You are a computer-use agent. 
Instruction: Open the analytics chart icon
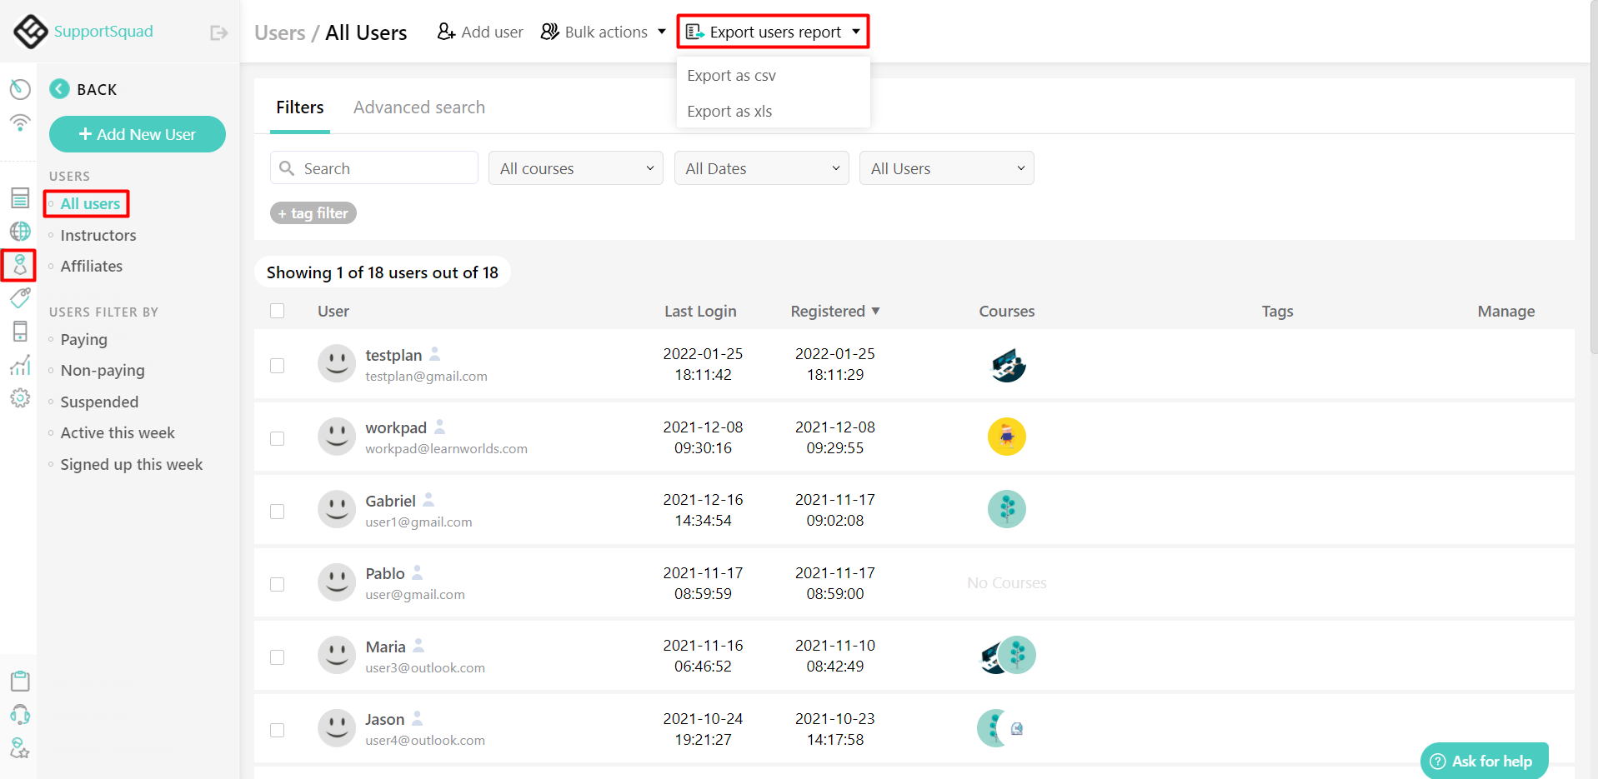click(x=19, y=365)
